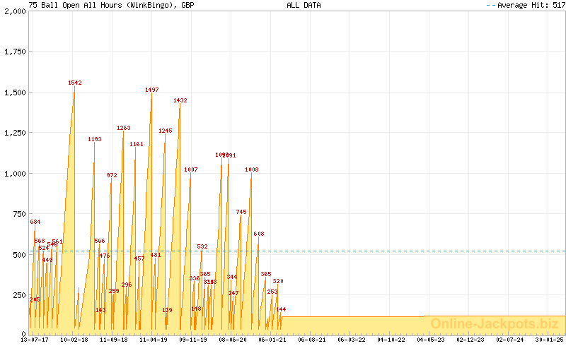
Task: Click the 1161 peak value
Action: pos(137,144)
